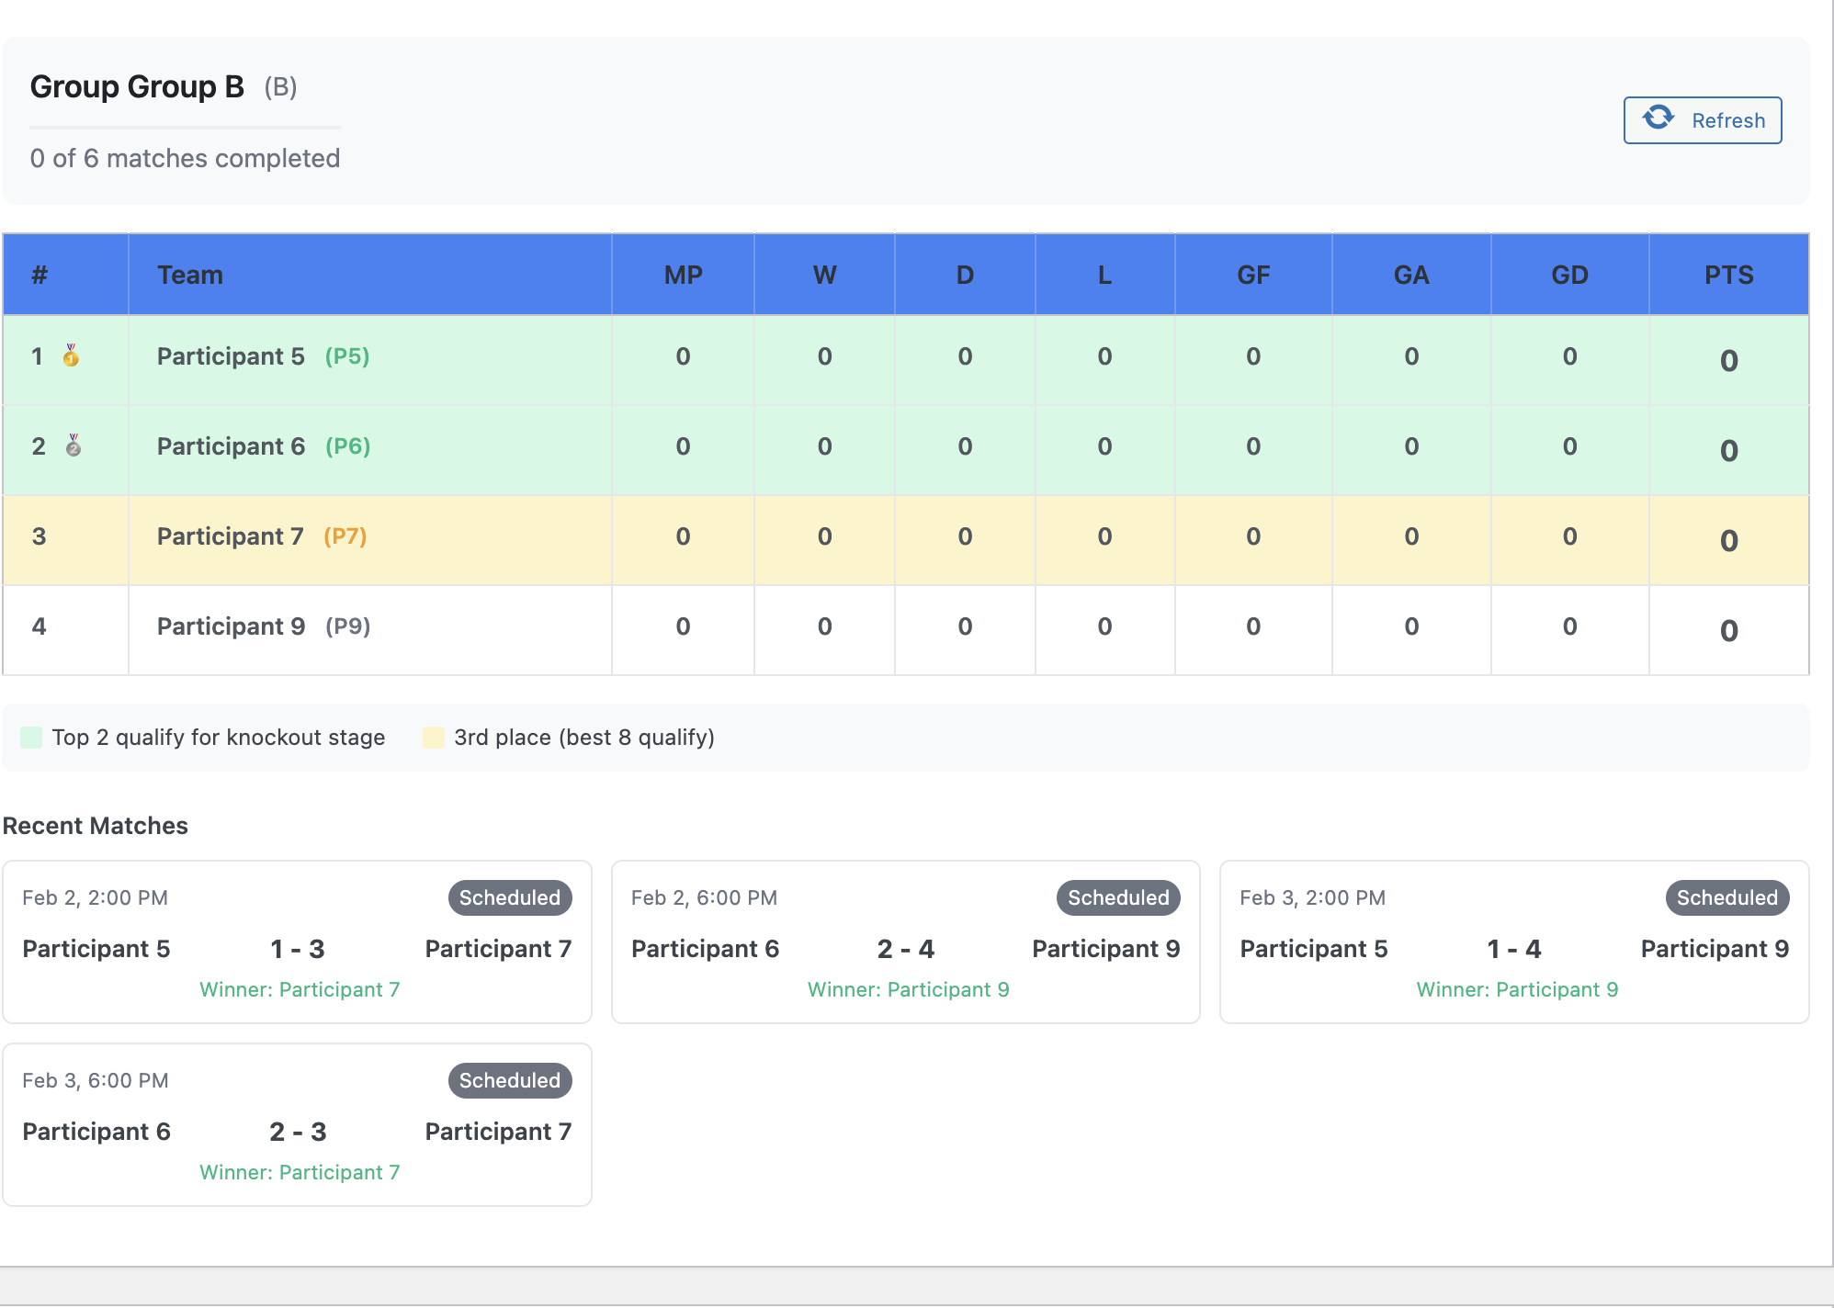Click the GD column header
This screenshot has height=1308, width=1834.
click(1569, 275)
